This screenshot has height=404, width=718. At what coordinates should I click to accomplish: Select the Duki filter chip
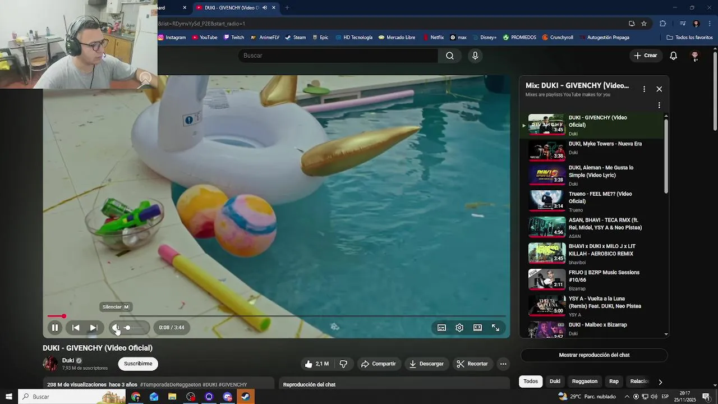click(555, 382)
